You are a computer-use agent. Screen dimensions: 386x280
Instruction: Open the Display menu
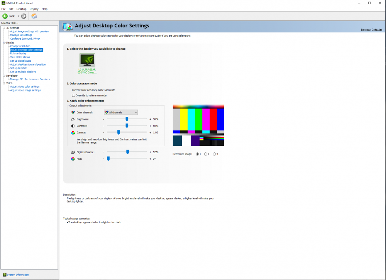(x=34, y=9)
